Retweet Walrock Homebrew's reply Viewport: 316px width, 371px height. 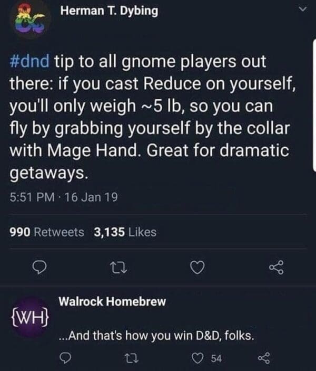tap(131, 358)
